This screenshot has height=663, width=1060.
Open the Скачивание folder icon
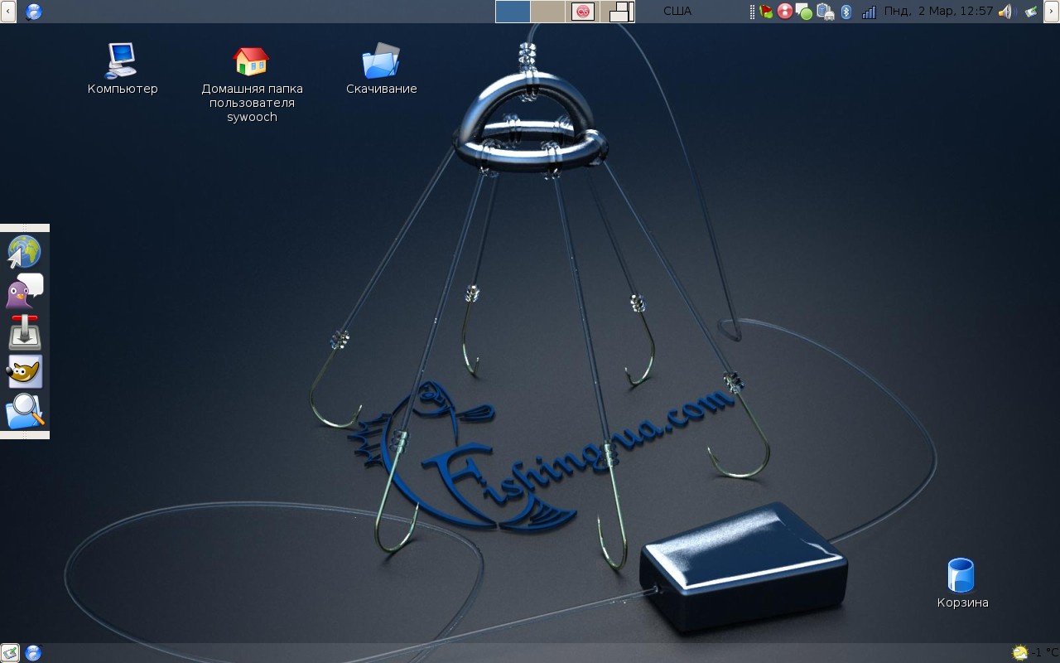click(x=381, y=61)
